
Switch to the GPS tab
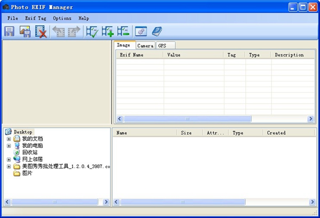(162, 46)
